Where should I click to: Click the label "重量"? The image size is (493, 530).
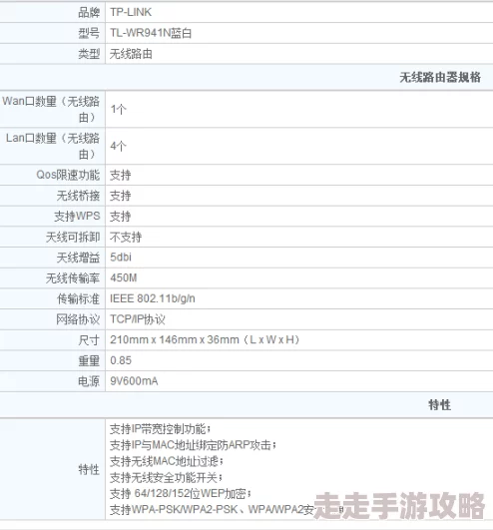(89, 360)
